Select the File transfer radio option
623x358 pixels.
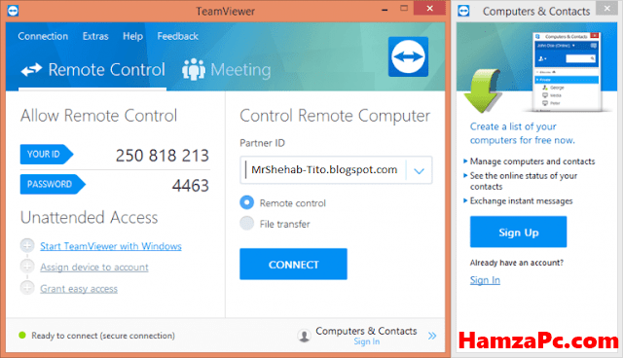point(246,224)
